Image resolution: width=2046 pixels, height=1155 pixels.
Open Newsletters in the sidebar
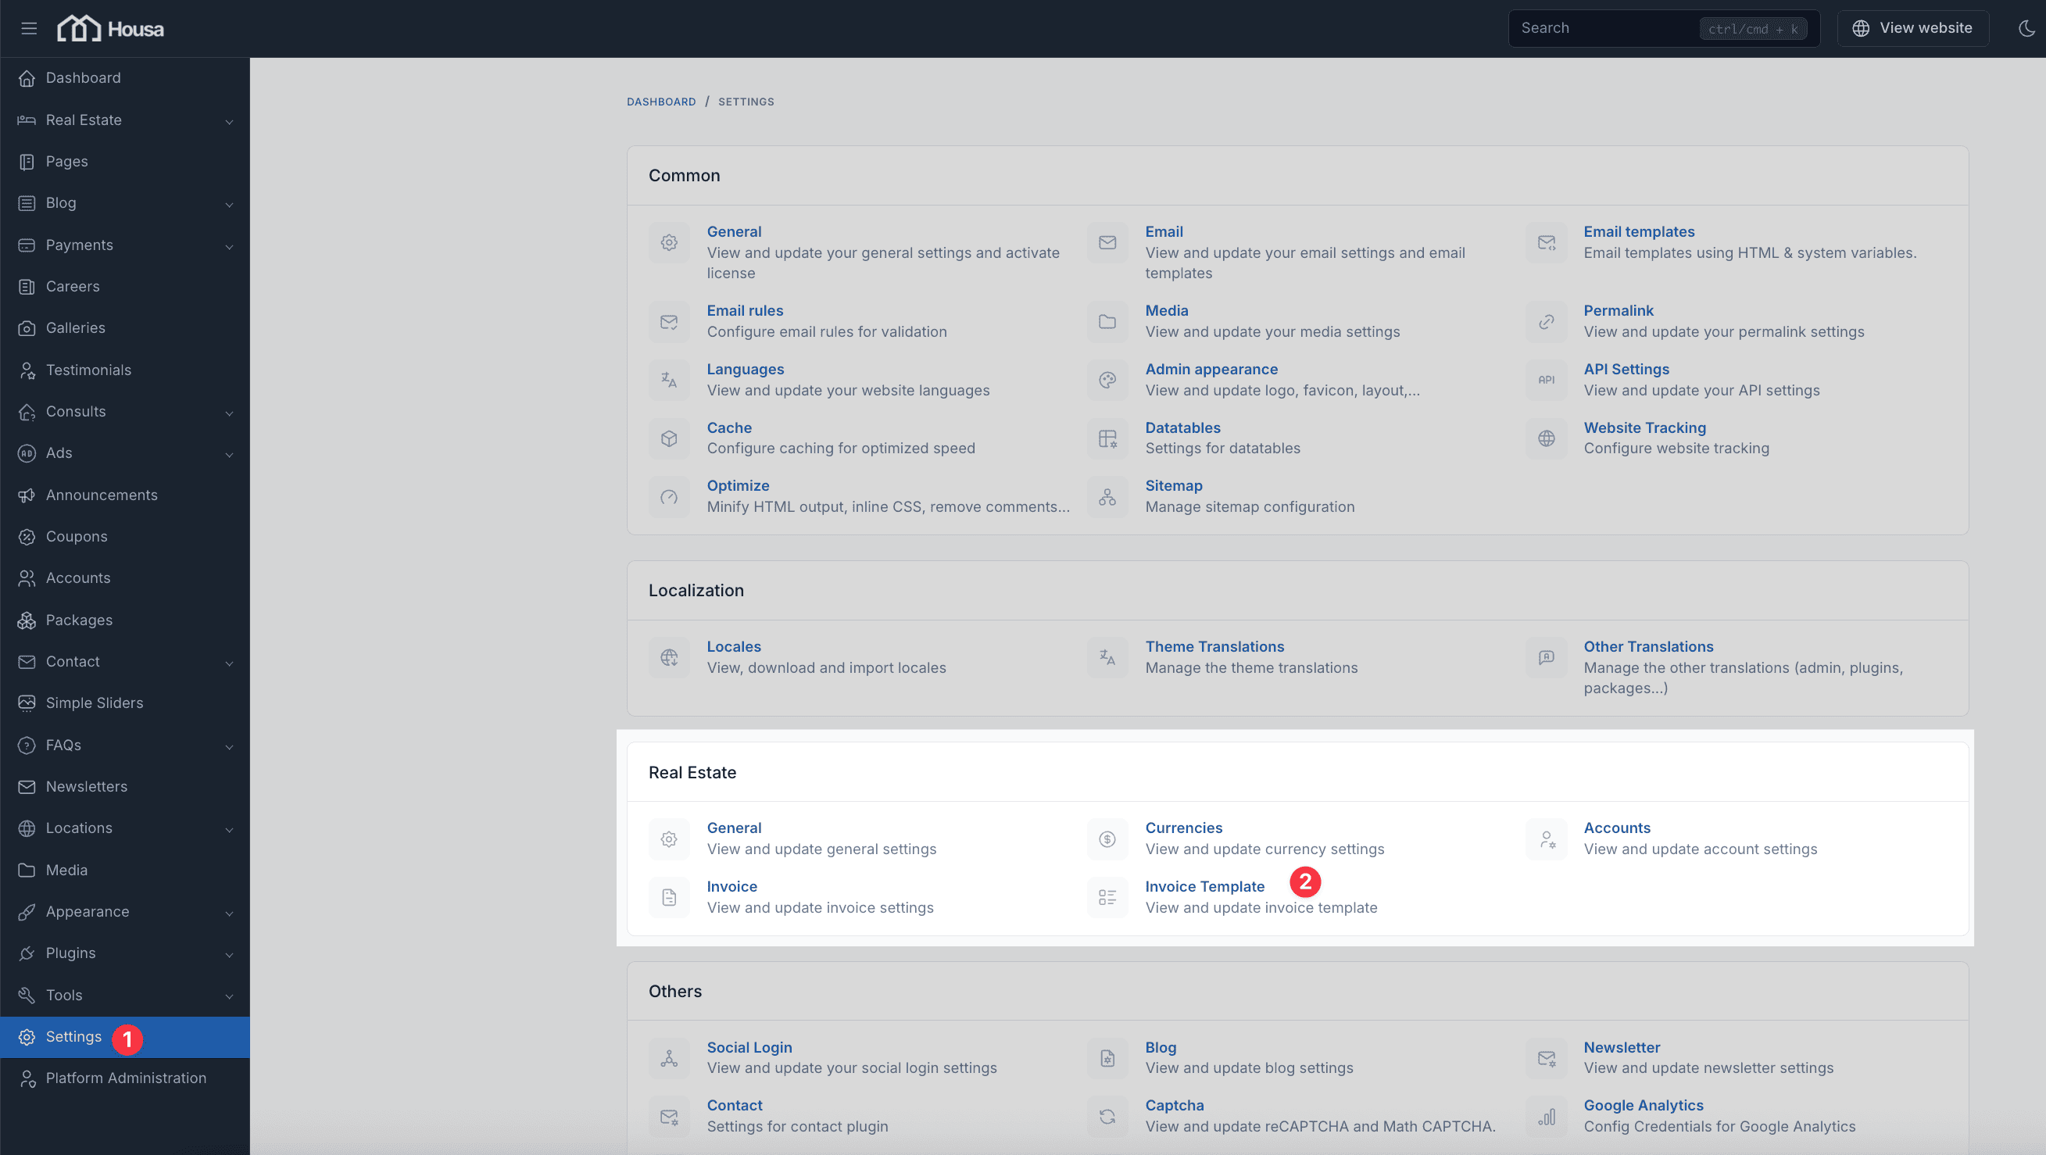(x=125, y=786)
